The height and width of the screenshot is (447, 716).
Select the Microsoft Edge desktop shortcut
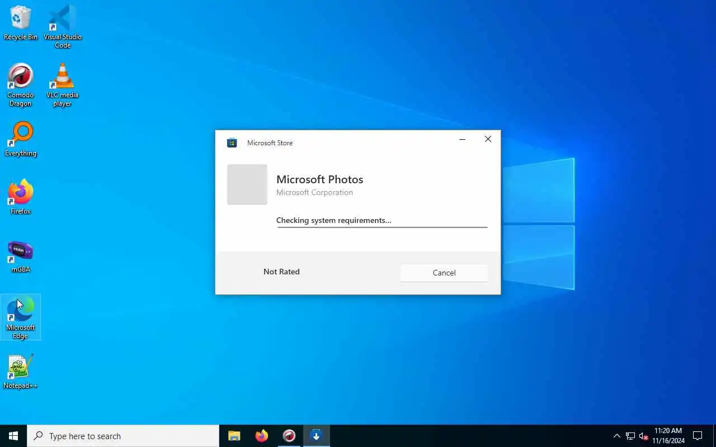coord(21,317)
